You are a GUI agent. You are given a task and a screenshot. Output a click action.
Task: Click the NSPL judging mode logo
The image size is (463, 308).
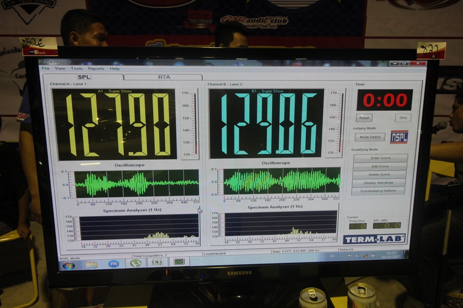click(x=399, y=137)
